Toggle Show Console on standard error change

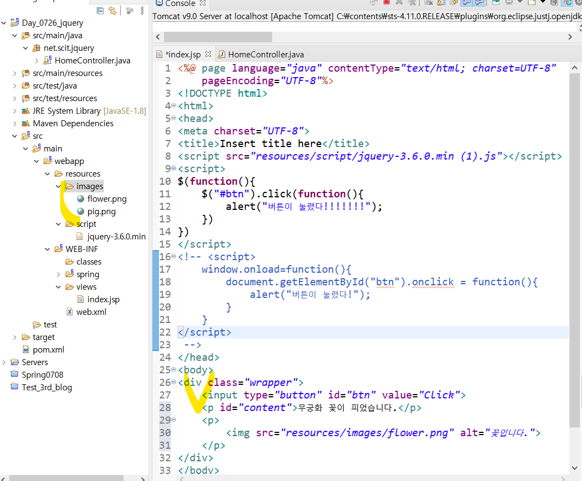479,2
